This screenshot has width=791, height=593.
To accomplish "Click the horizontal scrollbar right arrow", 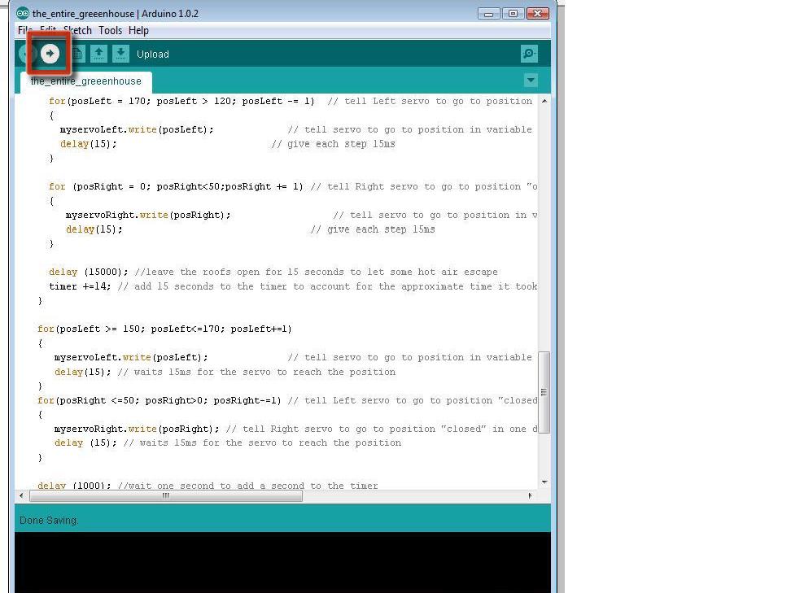I will tap(530, 495).
